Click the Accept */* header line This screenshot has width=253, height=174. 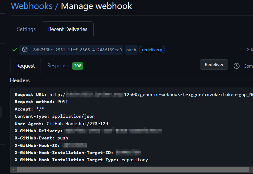[29, 109]
